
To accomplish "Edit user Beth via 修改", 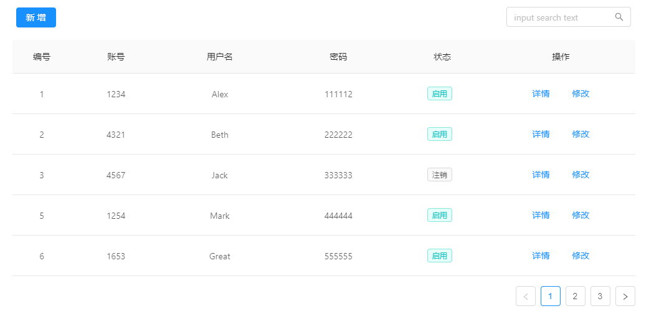I will click(581, 134).
